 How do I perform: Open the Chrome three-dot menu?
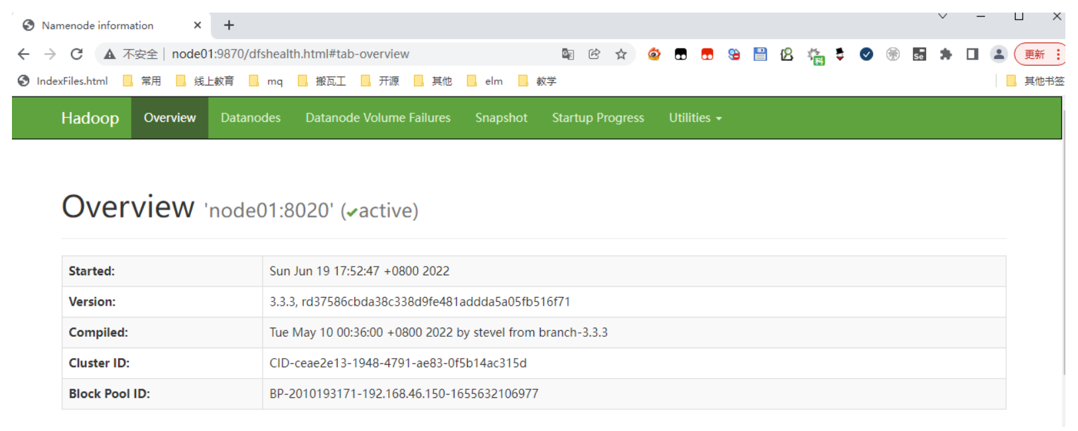(x=1059, y=54)
